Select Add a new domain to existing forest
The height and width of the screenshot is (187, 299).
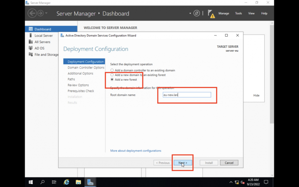point(112,75)
